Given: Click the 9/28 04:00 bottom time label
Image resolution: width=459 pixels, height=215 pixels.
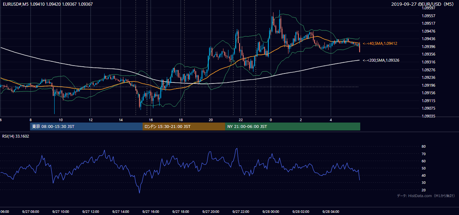Looking at the screenshot, I should [x=330, y=211].
